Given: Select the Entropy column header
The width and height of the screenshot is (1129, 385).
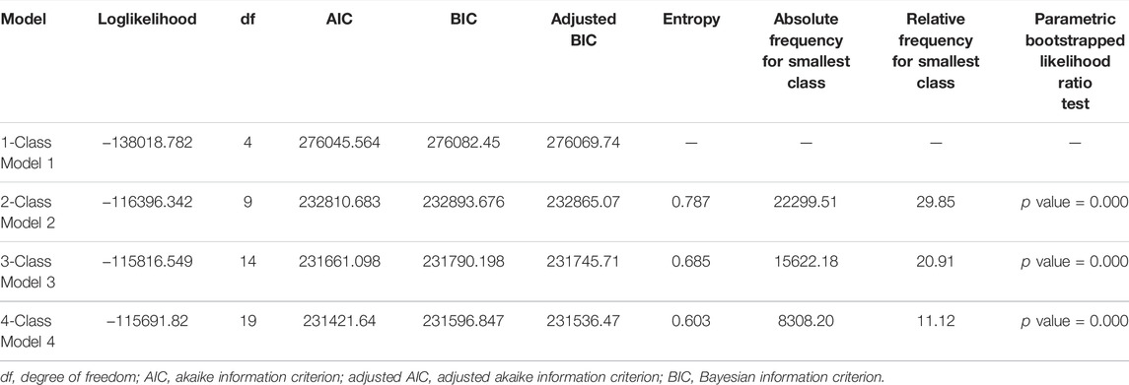Looking at the screenshot, I should click(691, 20).
